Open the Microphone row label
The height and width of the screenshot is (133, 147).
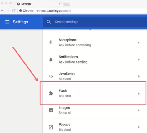(x=68, y=40)
